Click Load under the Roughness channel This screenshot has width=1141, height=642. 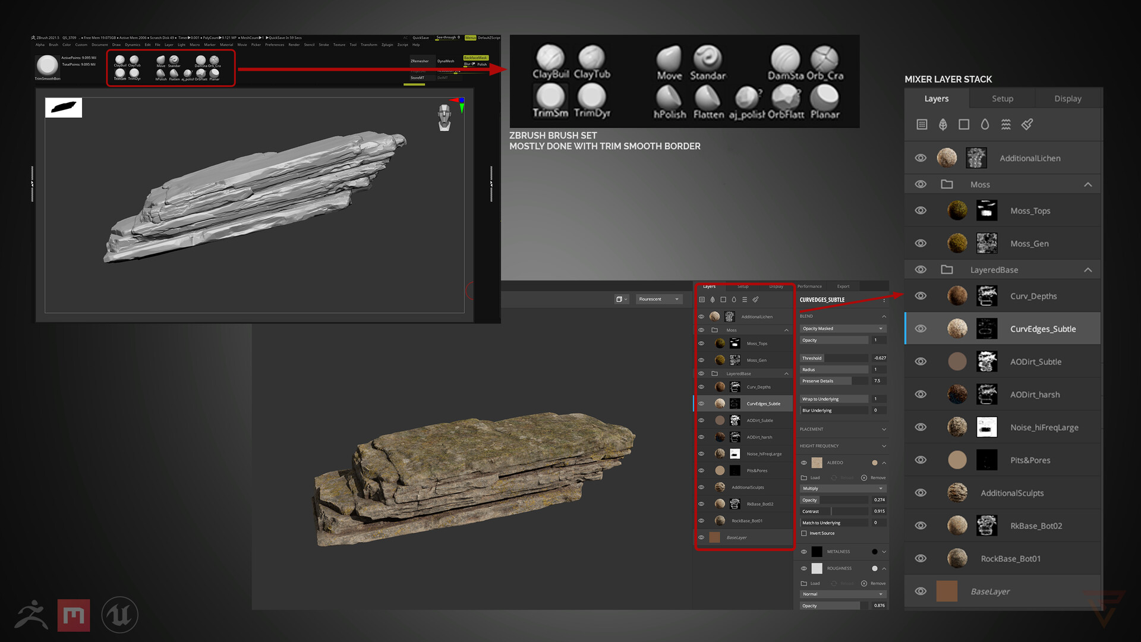(x=811, y=583)
